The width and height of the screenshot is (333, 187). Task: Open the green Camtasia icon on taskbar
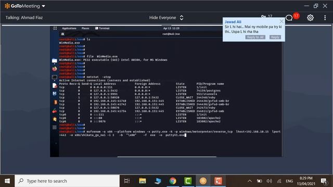[x=188, y=181]
